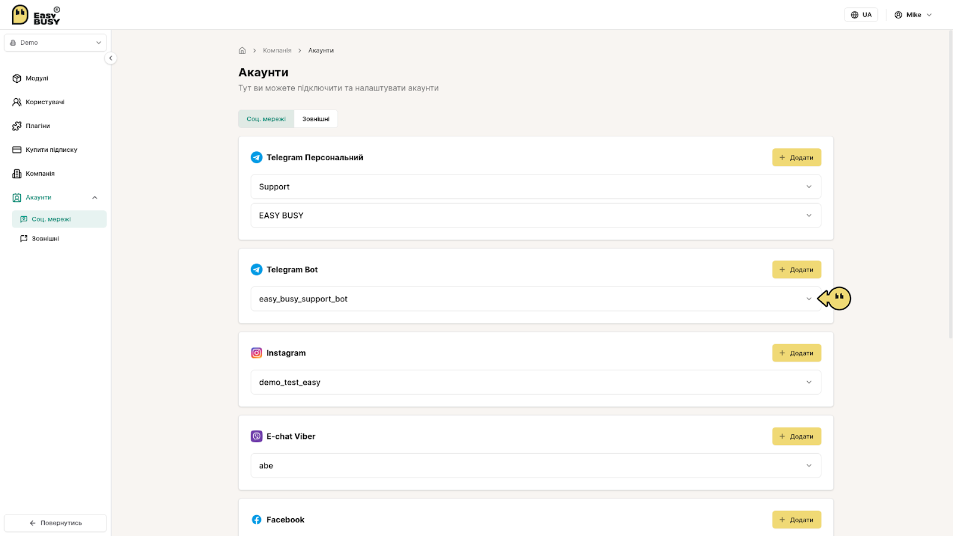Add a Facebook account
Viewport: 953px width, 536px height.
tap(797, 520)
